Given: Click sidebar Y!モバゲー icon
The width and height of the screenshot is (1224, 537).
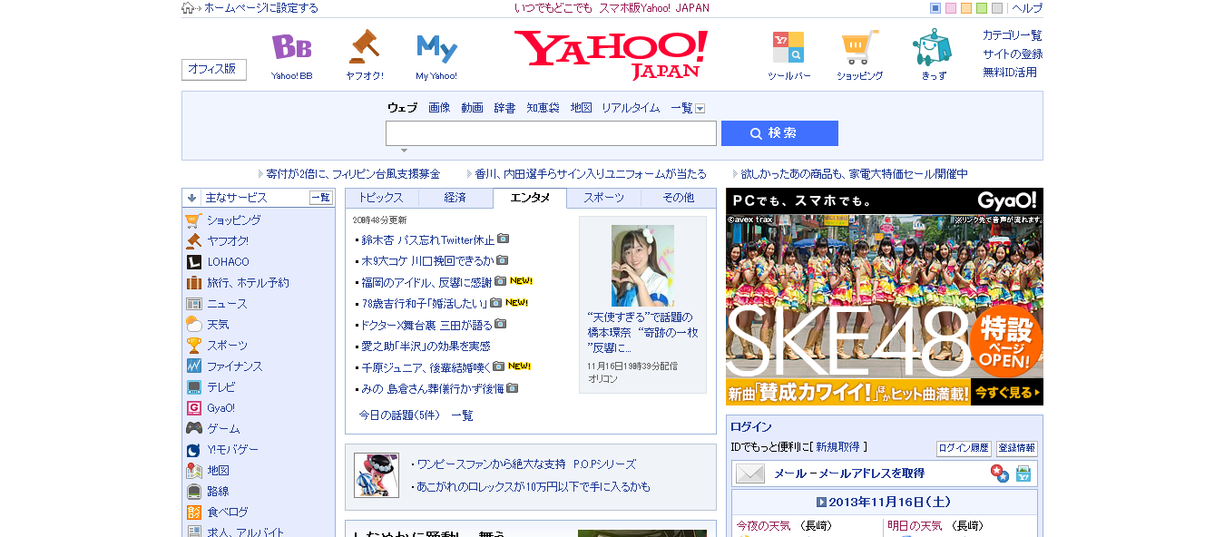Looking at the screenshot, I should tap(193, 450).
